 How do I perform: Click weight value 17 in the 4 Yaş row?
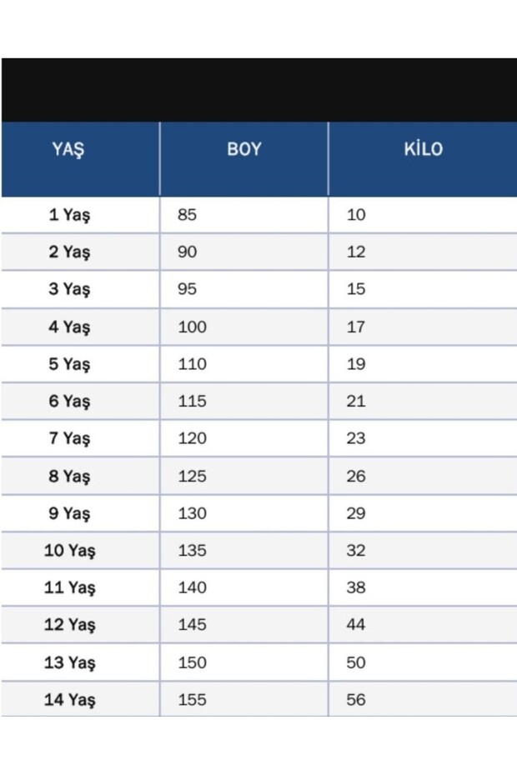[x=356, y=327]
